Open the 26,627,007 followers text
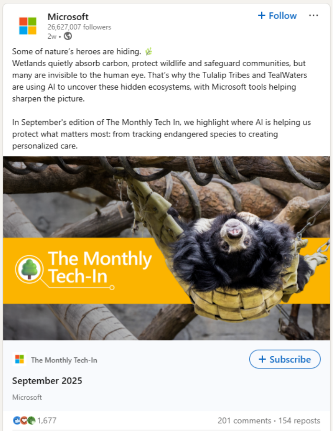The width and height of the screenshot is (333, 431). click(79, 27)
